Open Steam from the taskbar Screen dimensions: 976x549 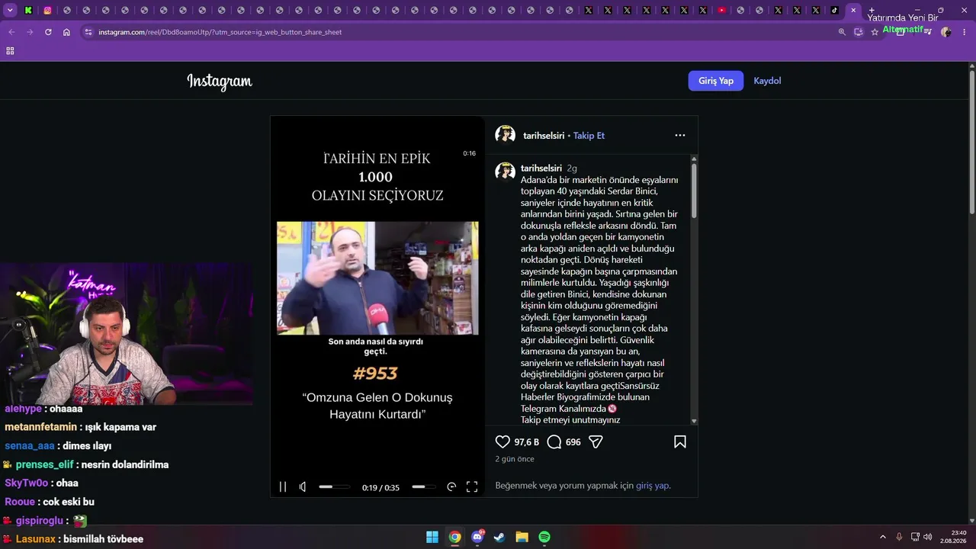click(x=499, y=537)
